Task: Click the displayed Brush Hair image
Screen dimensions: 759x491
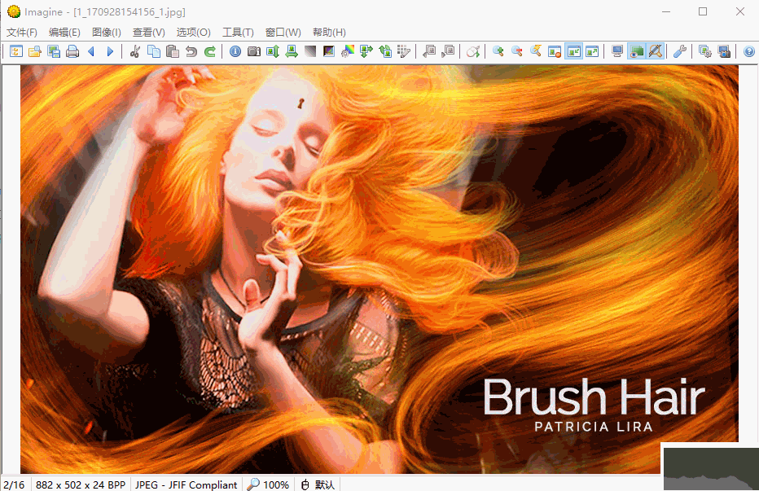Action: pos(379,269)
